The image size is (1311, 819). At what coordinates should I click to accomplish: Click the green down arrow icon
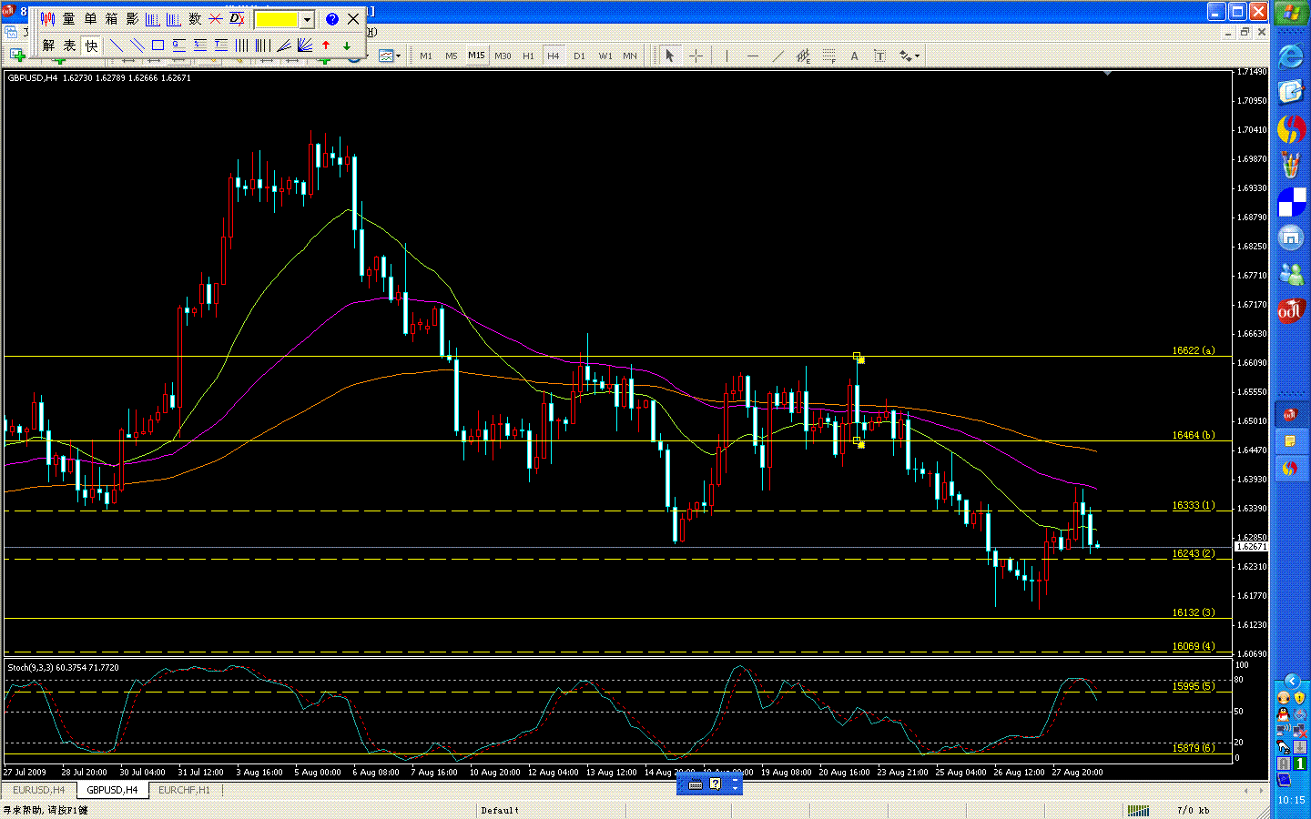pos(347,45)
